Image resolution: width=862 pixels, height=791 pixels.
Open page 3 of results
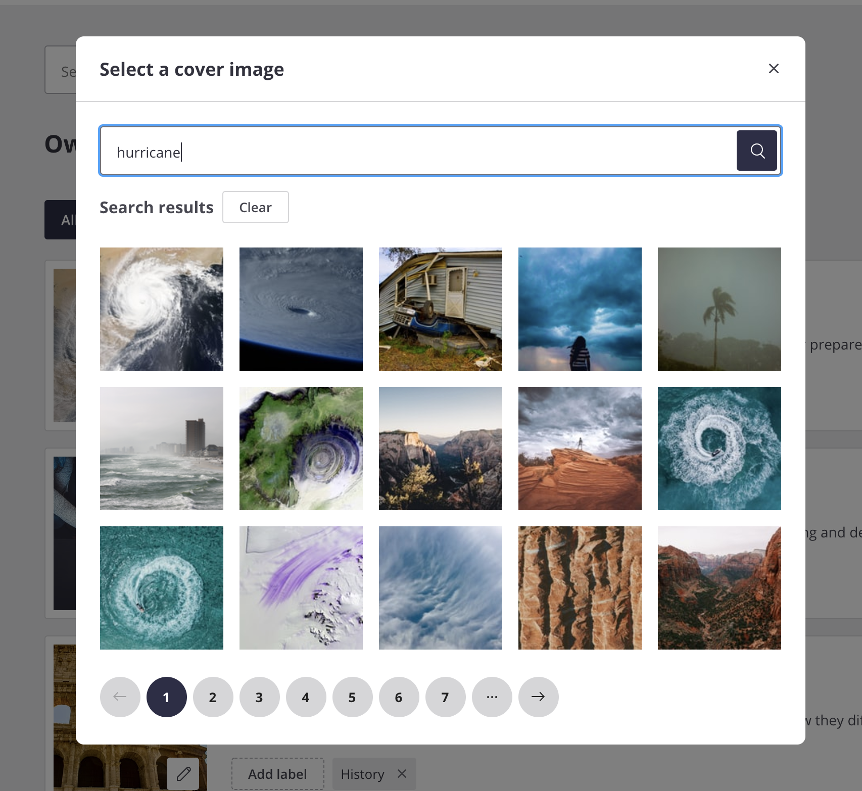[260, 697]
